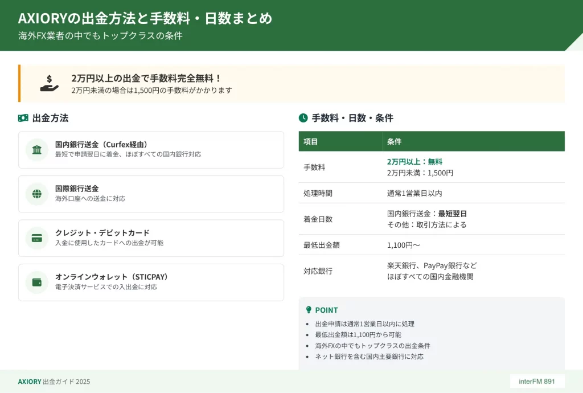
Task: Click the AXIORY 出金ガイド 2025 footer text
Action: pos(54,382)
